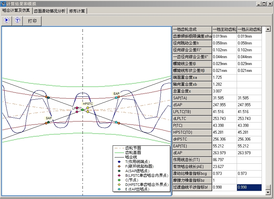Click the LPLTC(TB) row label
Screen dimensions: 274x199
(x=192, y=112)
